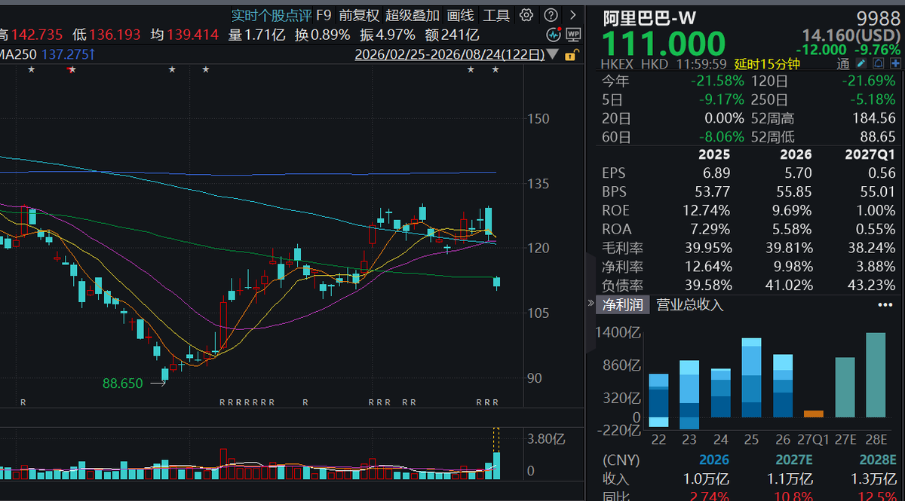Expand toolbar with right chevron arrow
Viewport: 905px width, 501px height.
(574, 15)
